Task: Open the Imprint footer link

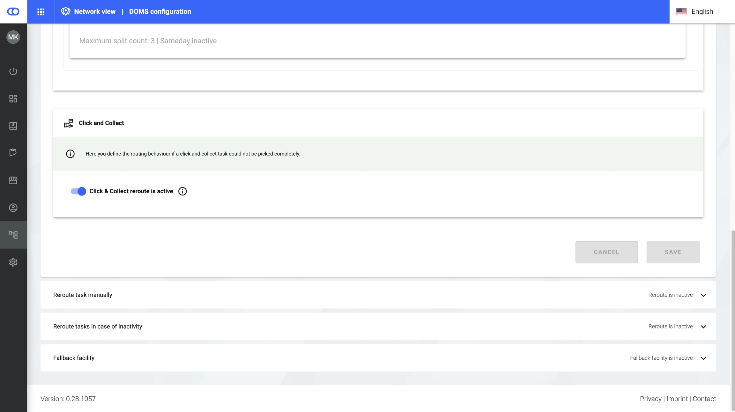Action: click(677, 399)
